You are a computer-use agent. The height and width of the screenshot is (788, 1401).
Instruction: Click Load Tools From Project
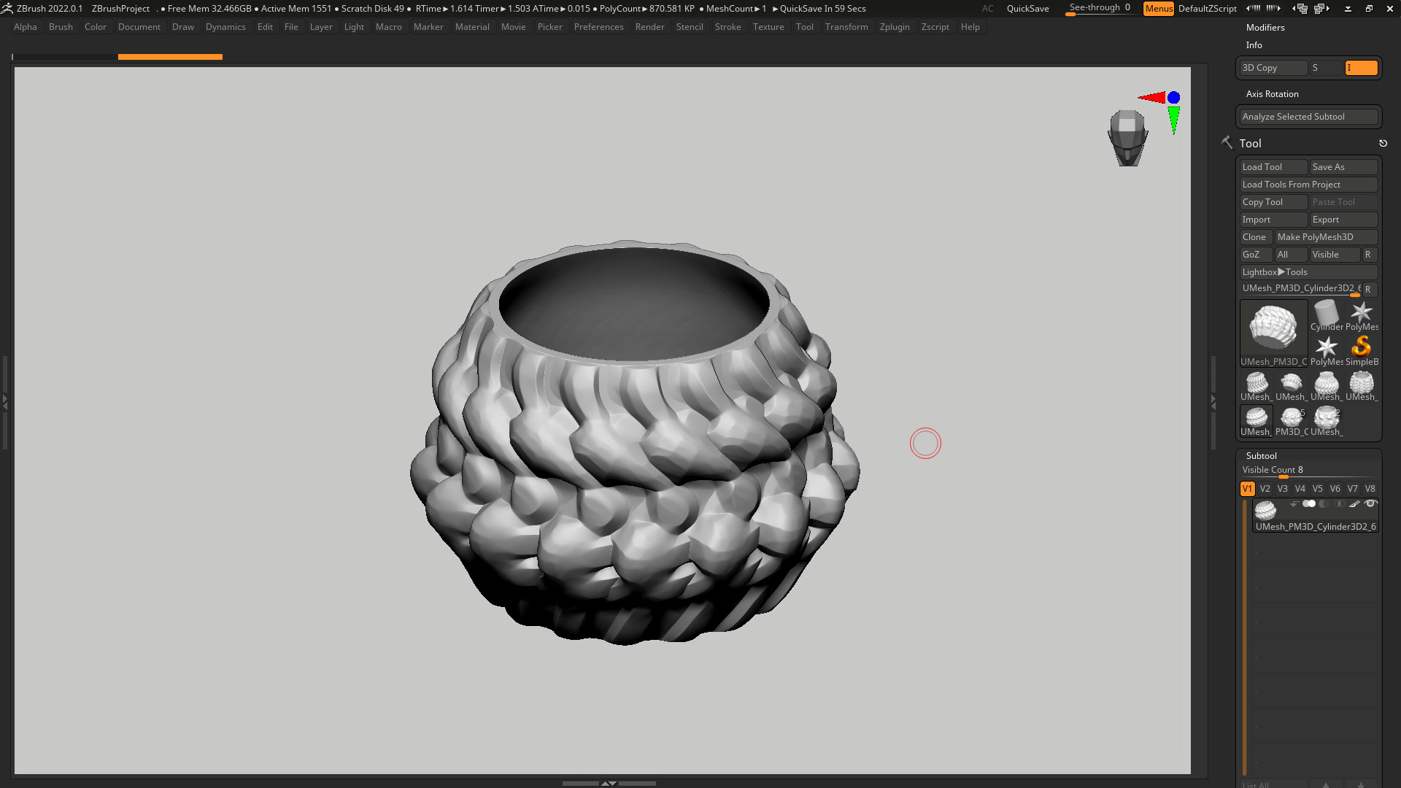tap(1308, 184)
